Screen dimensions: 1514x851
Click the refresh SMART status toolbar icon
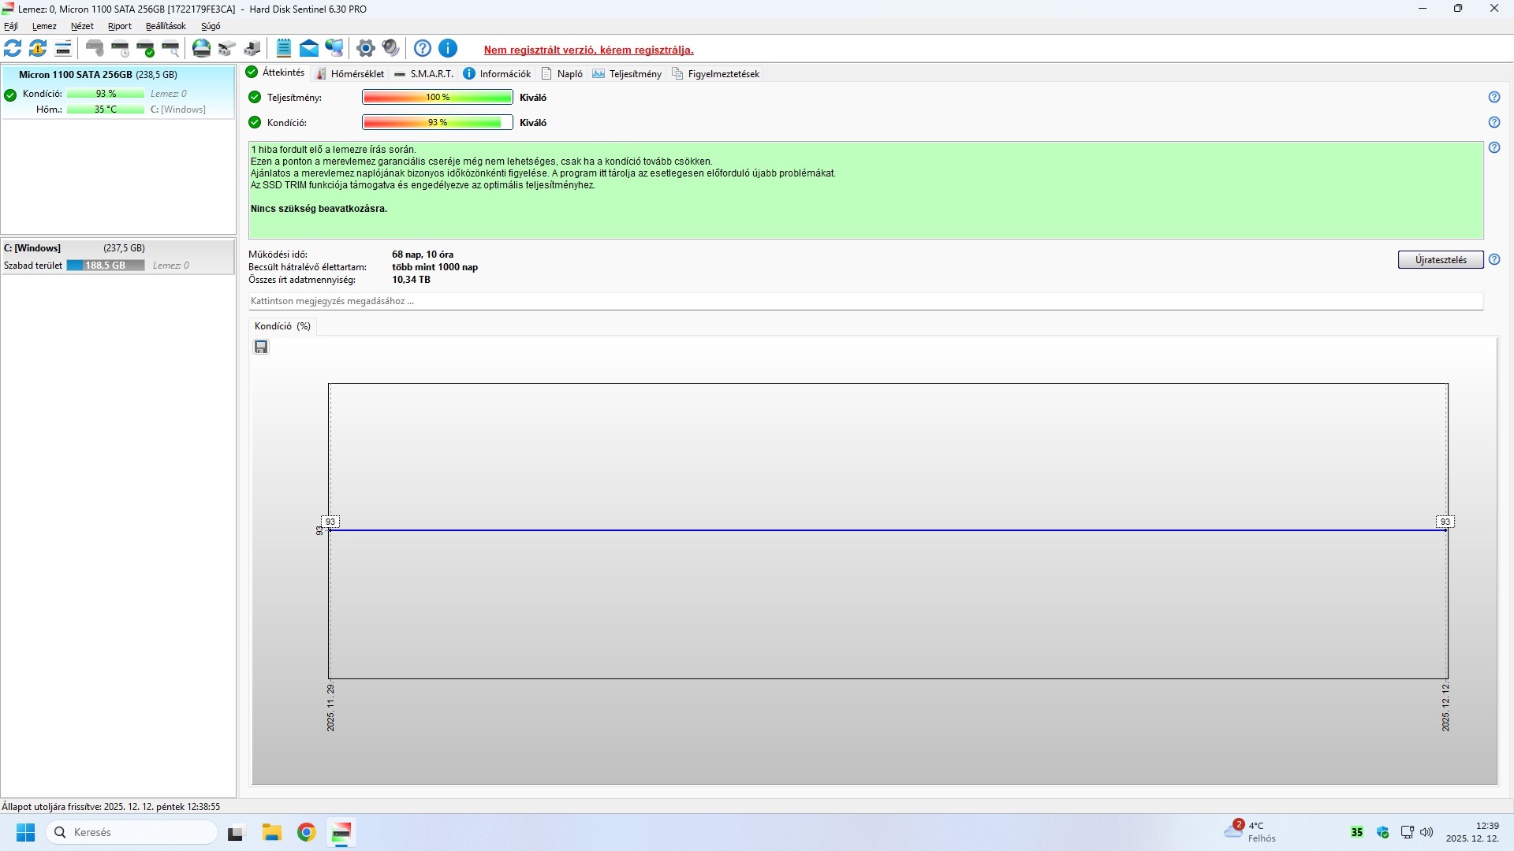(x=13, y=49)
